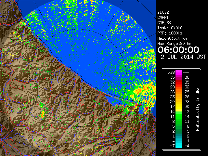Image resolution: width=208 pixels, height=156 pixels.
Task: Click the green 8 dBZ legend color
Action: [x=179, y=121]
